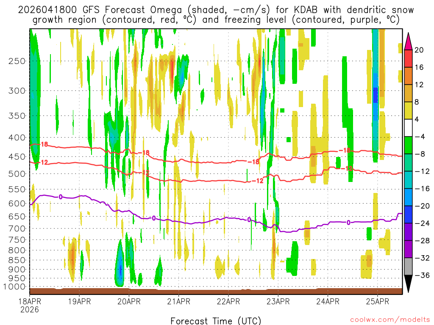The image size is (434, 325).
Task: Click the Forecast Time (UTC) axis label
Action: (216, 321)
